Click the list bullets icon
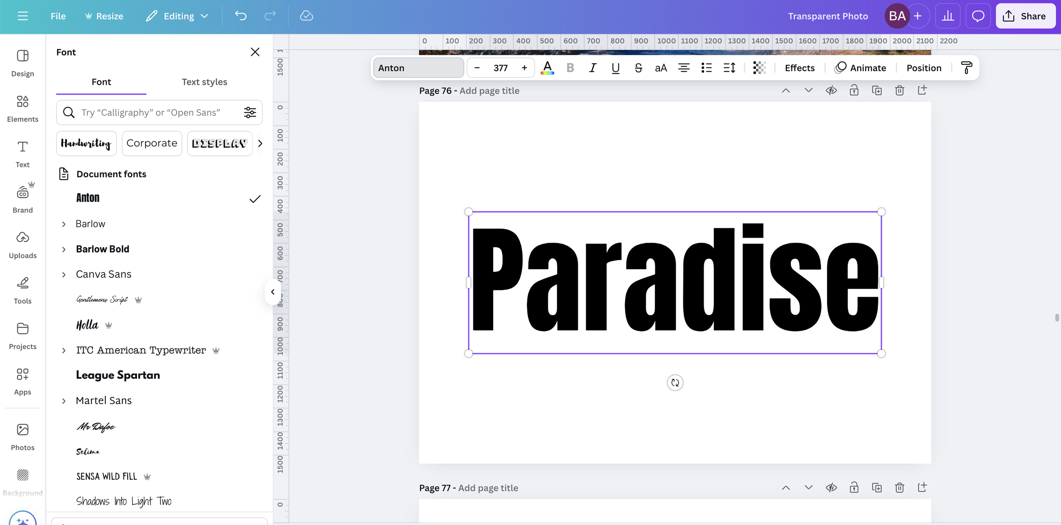The width and height of the screenshot is (1061, 525). (x=706, y=68)
